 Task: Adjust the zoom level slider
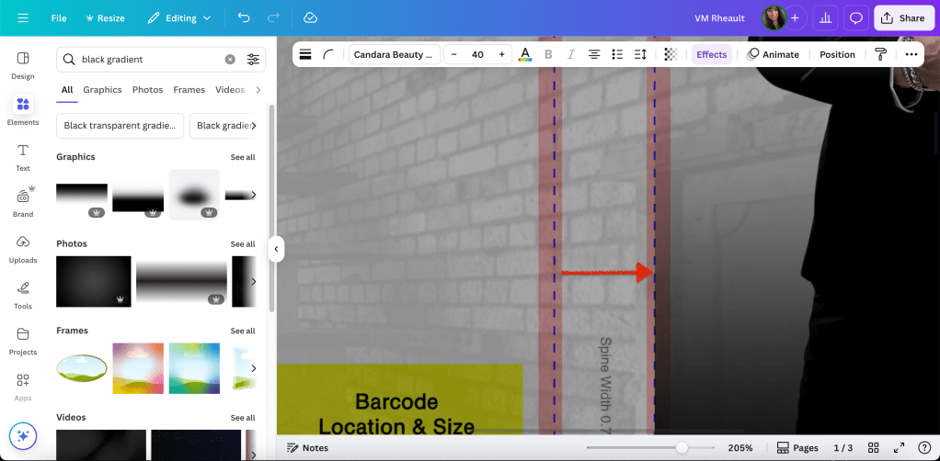pyautogui.click(x=682, y=448)
